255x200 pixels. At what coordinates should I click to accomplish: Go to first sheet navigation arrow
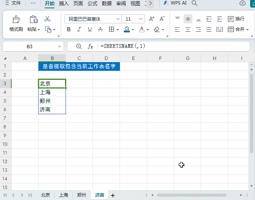[x=5, y=195]
